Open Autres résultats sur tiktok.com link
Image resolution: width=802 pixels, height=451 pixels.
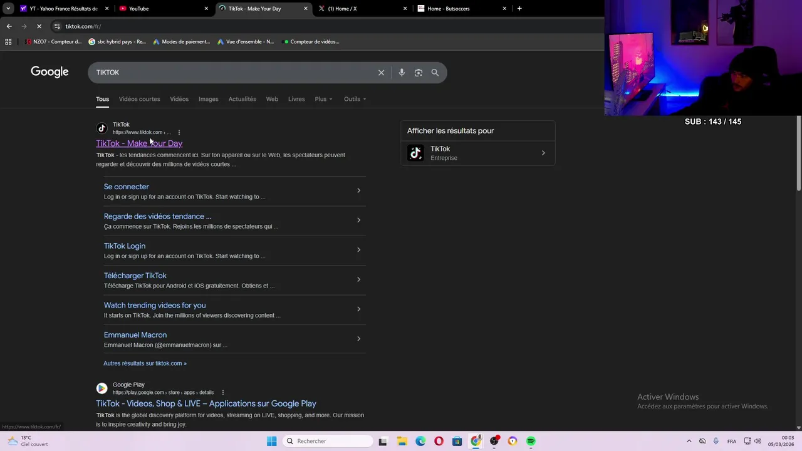[145, 363]
